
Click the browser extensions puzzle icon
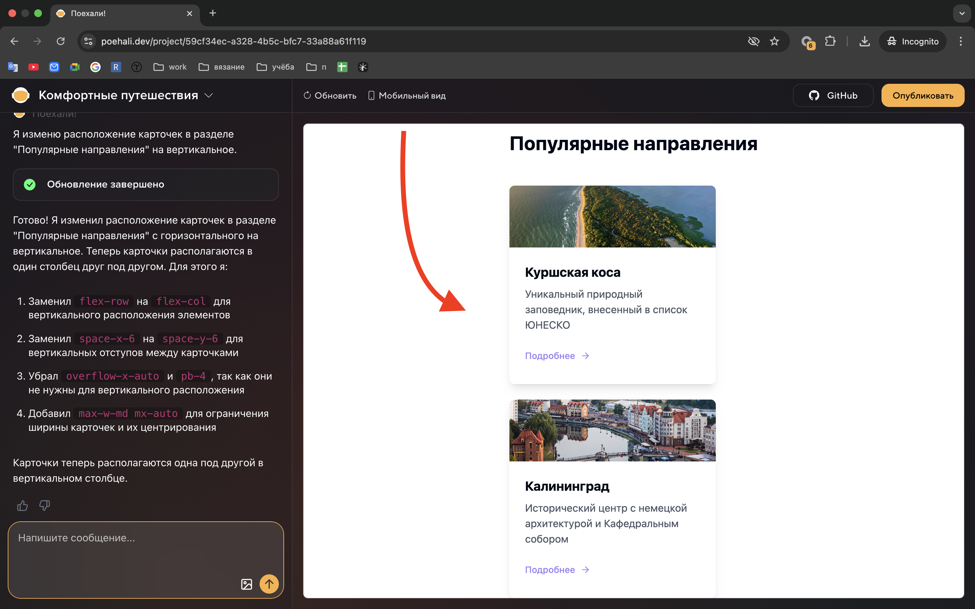[830, 41]
